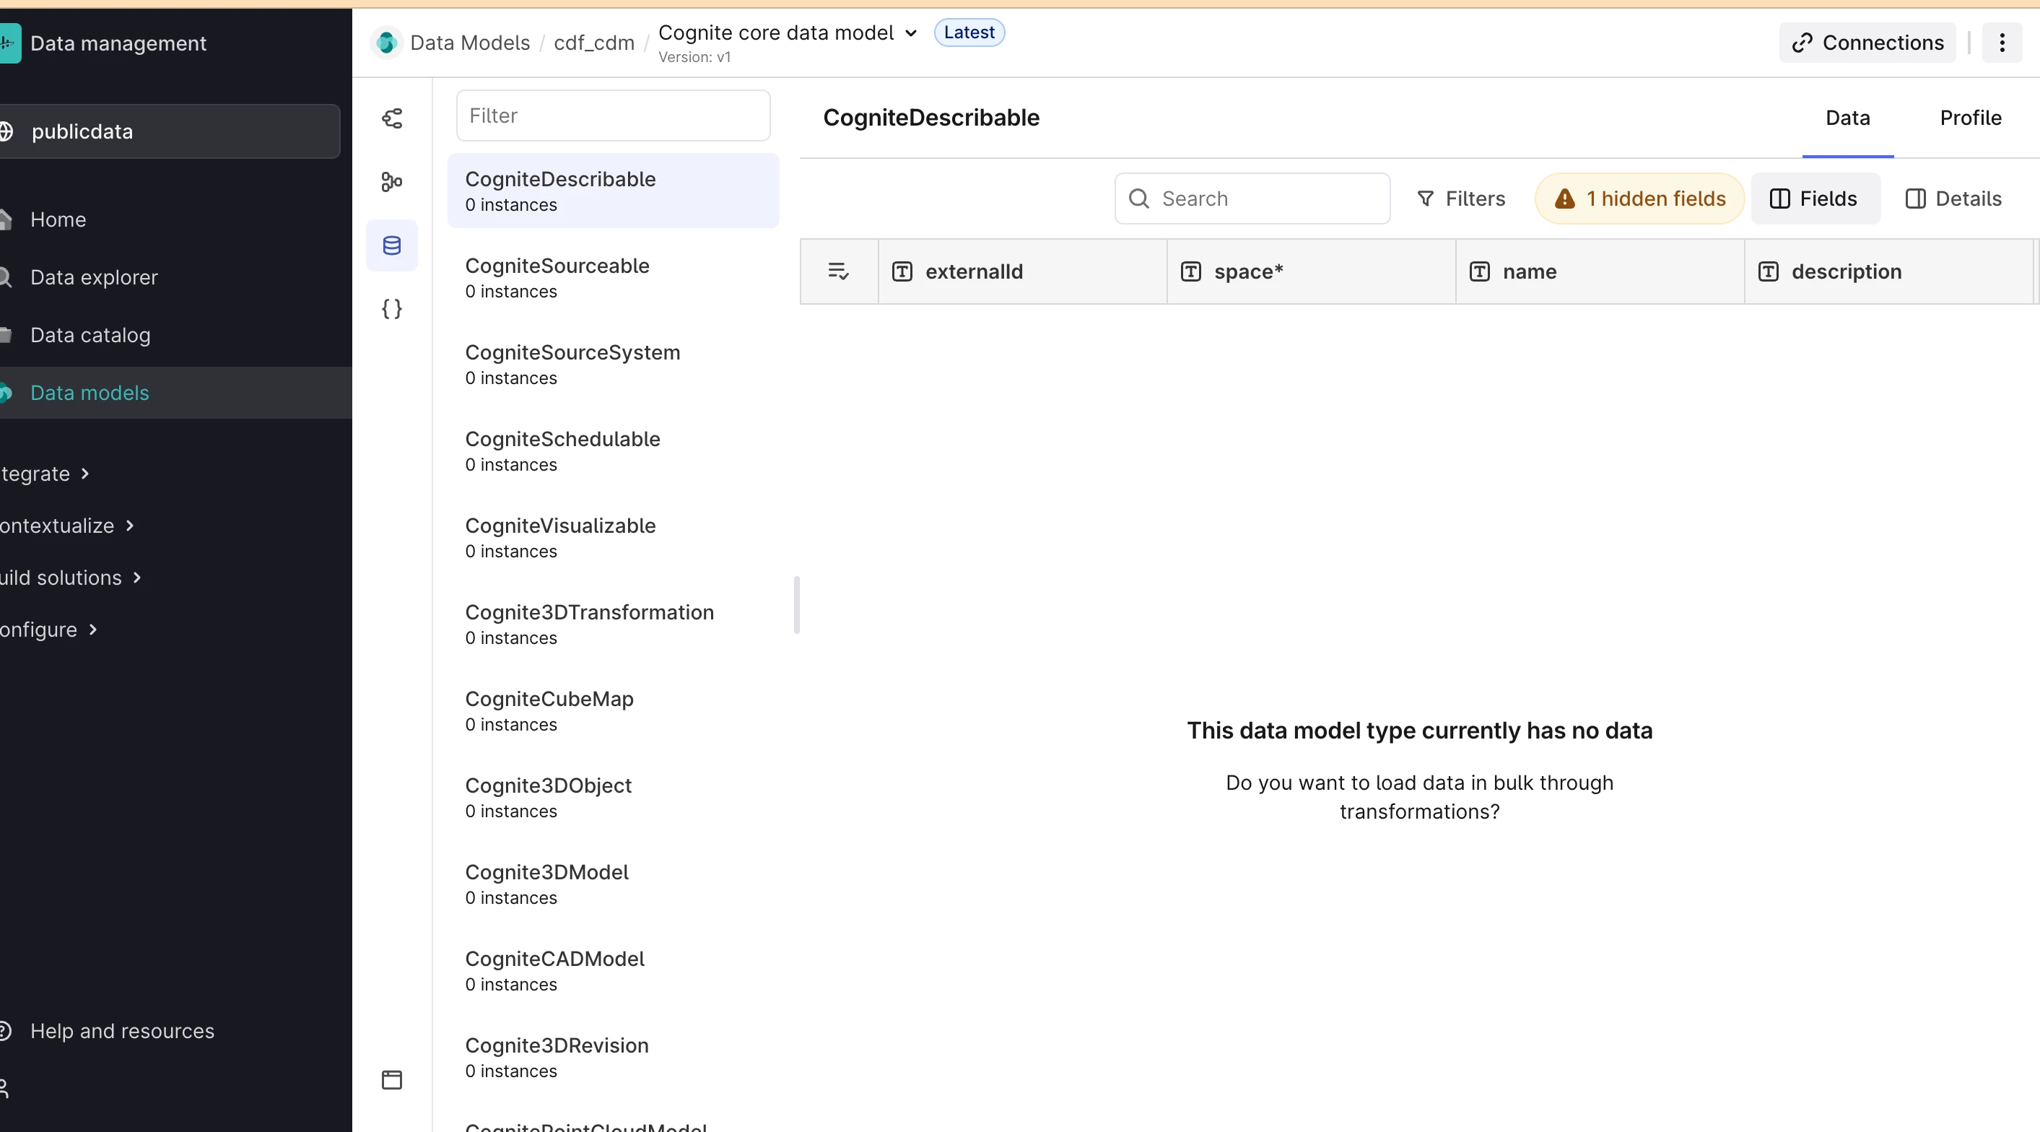Click the schema hierarchy icon in side rail
Viewport: 2040px width, 1132px height.
392,182
